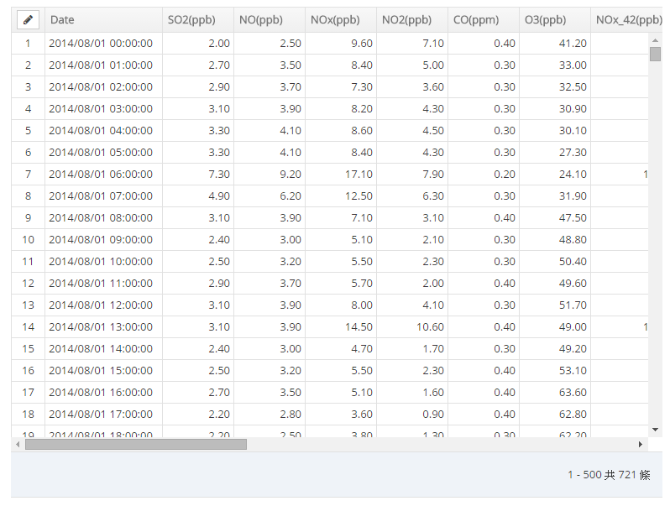Sort by the NO2(ppb) column header
670x506 pixels.
[x=412, y=19]
